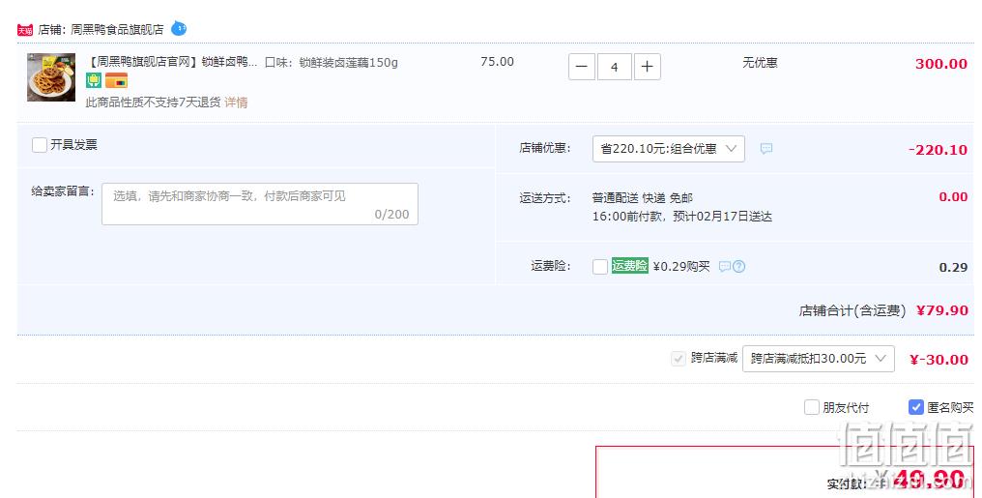The height and width of the screenshot is (498, 982).
Task: Click the shop name 周黑鸭食品旗舰店
Action: tap(117, 29)
